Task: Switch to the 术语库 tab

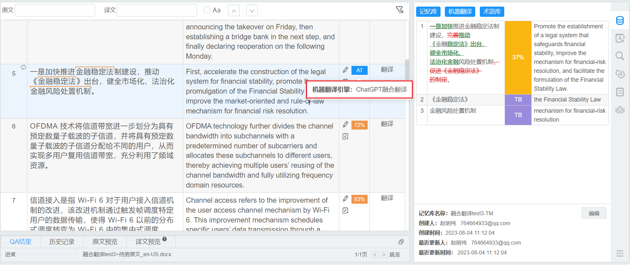Action: 492,12
